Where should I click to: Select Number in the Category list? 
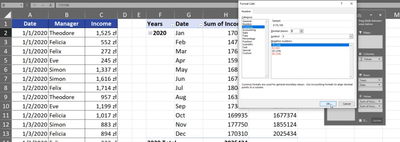pyautogui.click(x=247, y=24)
